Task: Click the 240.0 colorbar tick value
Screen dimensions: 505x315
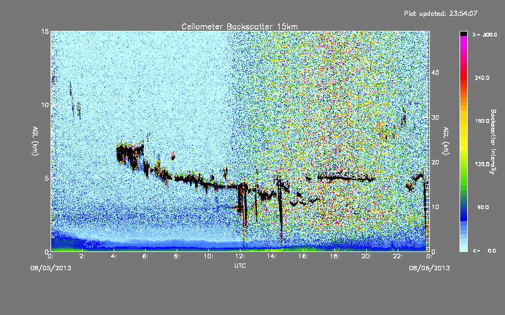Action: 482,77
